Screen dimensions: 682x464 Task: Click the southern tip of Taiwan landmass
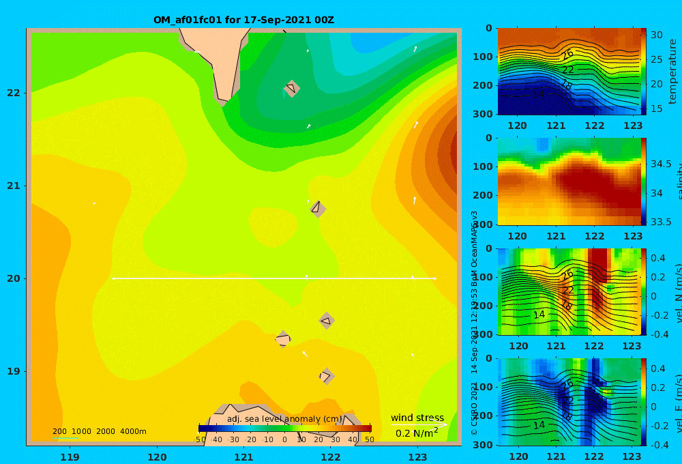[223, 98]
